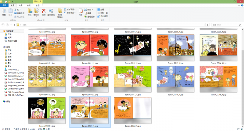Image resolution: width=244 pixels, height=131 pixels.
Task: Switch to the View (檢視) ribbon tab
Action: [x=28, y=5]
